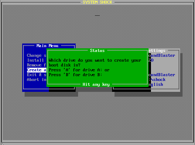
Task: Click the 'Status' dialog title
Action: tap(97, 51)
